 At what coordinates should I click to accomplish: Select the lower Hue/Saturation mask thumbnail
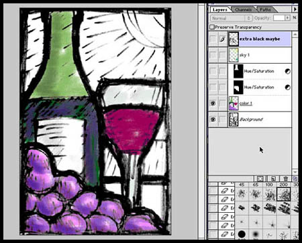(238, 87)
